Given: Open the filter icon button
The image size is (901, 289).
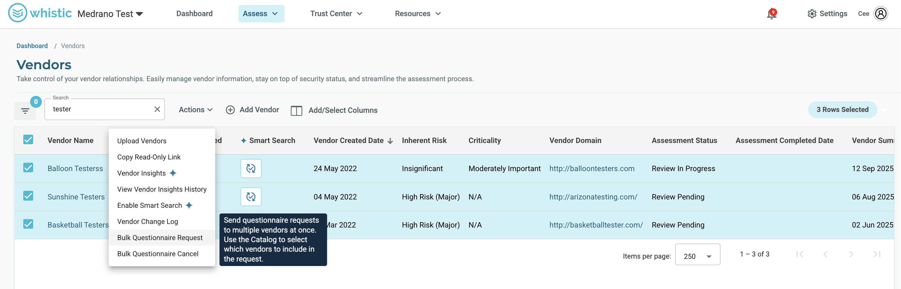Looking at the screenshot, I should [x=25, y=111].
